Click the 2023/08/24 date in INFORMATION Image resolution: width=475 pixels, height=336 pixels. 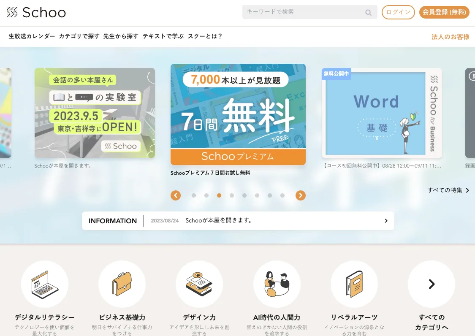[x=165, y=221]
